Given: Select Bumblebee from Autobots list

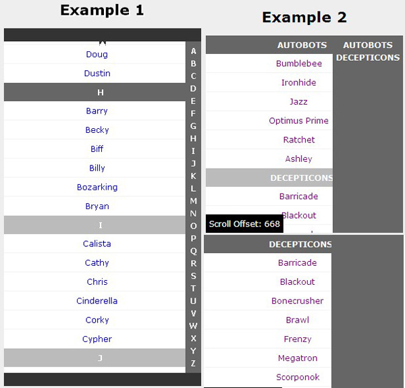Looking at the screenshot, I should click(x=298, y=63).
